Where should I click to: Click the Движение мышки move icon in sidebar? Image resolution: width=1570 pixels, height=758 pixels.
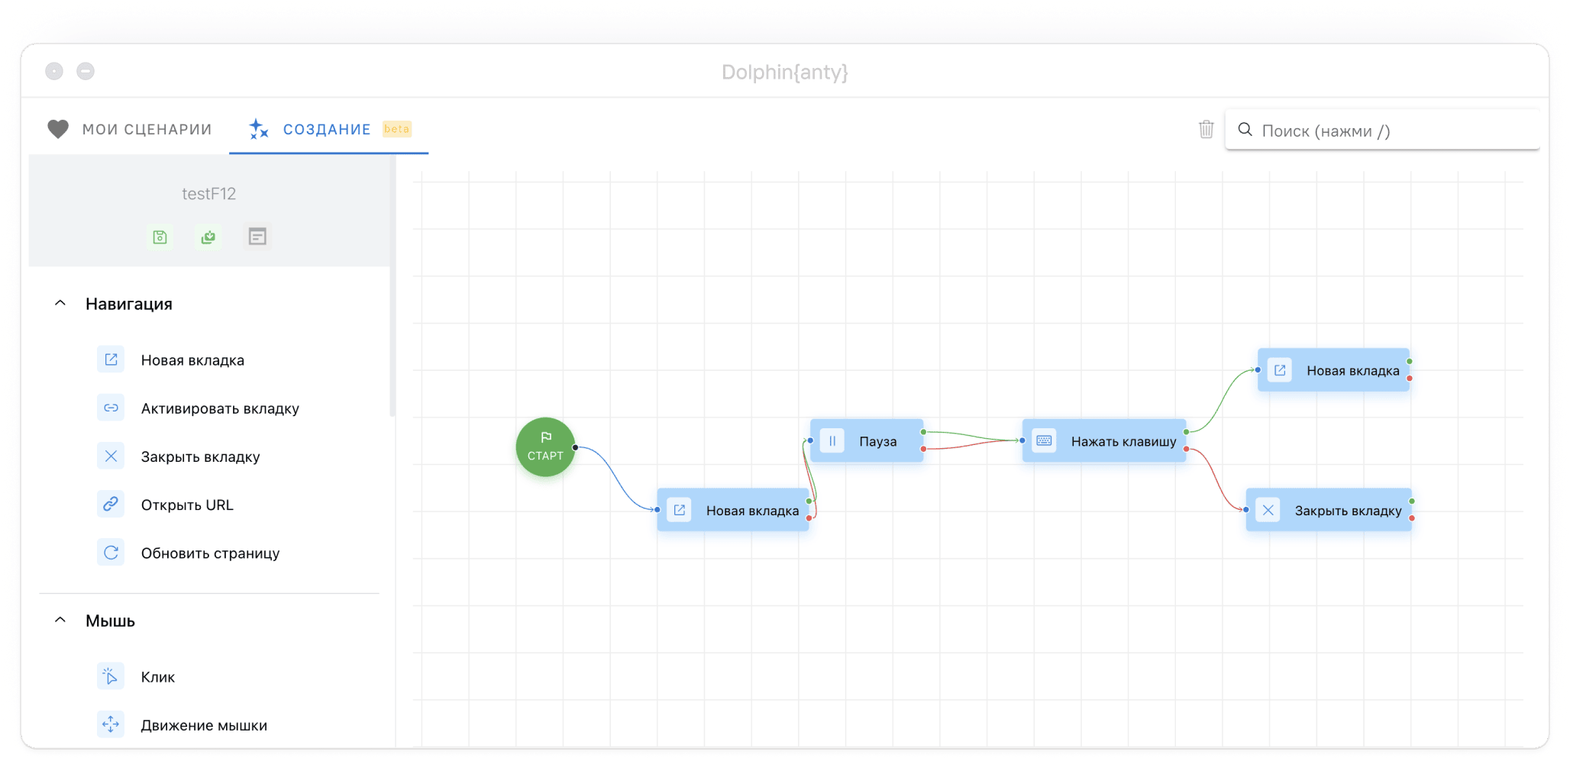coord(111,724)
